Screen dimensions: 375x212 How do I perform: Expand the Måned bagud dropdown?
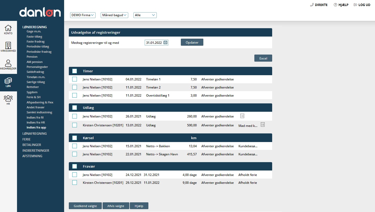coord(114,15)
